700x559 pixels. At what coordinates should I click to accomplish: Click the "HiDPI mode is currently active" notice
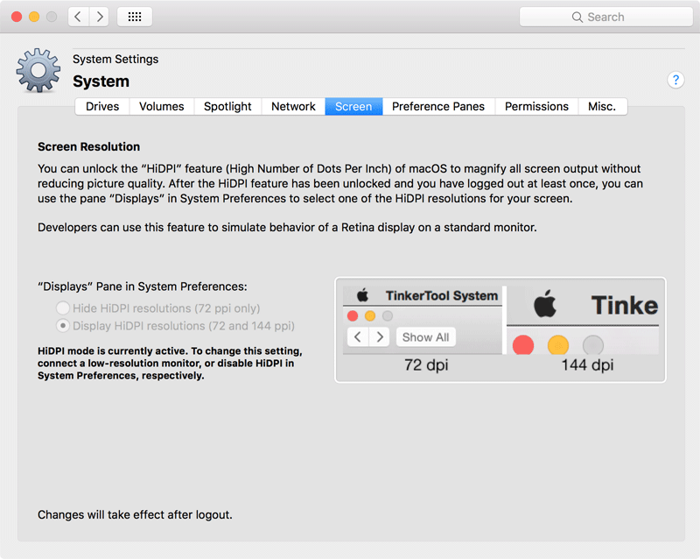coord(170,363)
